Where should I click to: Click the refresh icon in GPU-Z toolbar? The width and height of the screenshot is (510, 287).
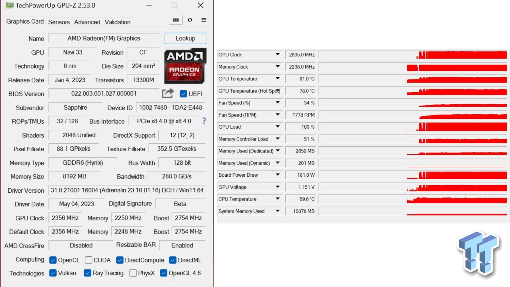(190, 20)
